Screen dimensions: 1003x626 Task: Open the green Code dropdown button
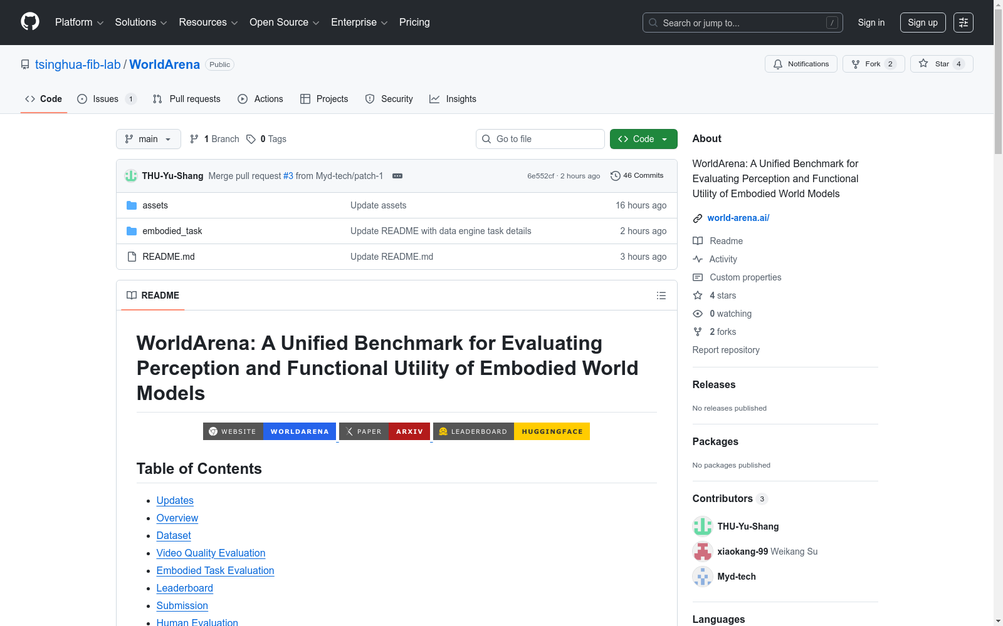(644, 139)
